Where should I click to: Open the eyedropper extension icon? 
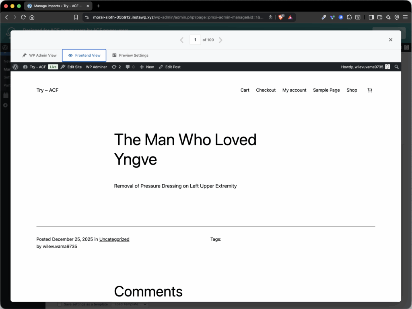324,17
